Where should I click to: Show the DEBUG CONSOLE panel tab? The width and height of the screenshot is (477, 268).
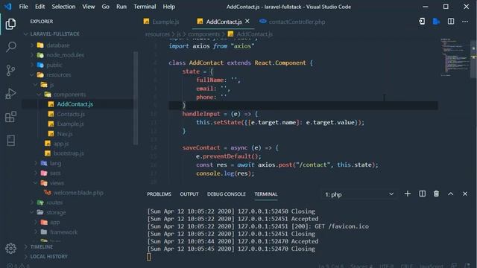(227, 194)
